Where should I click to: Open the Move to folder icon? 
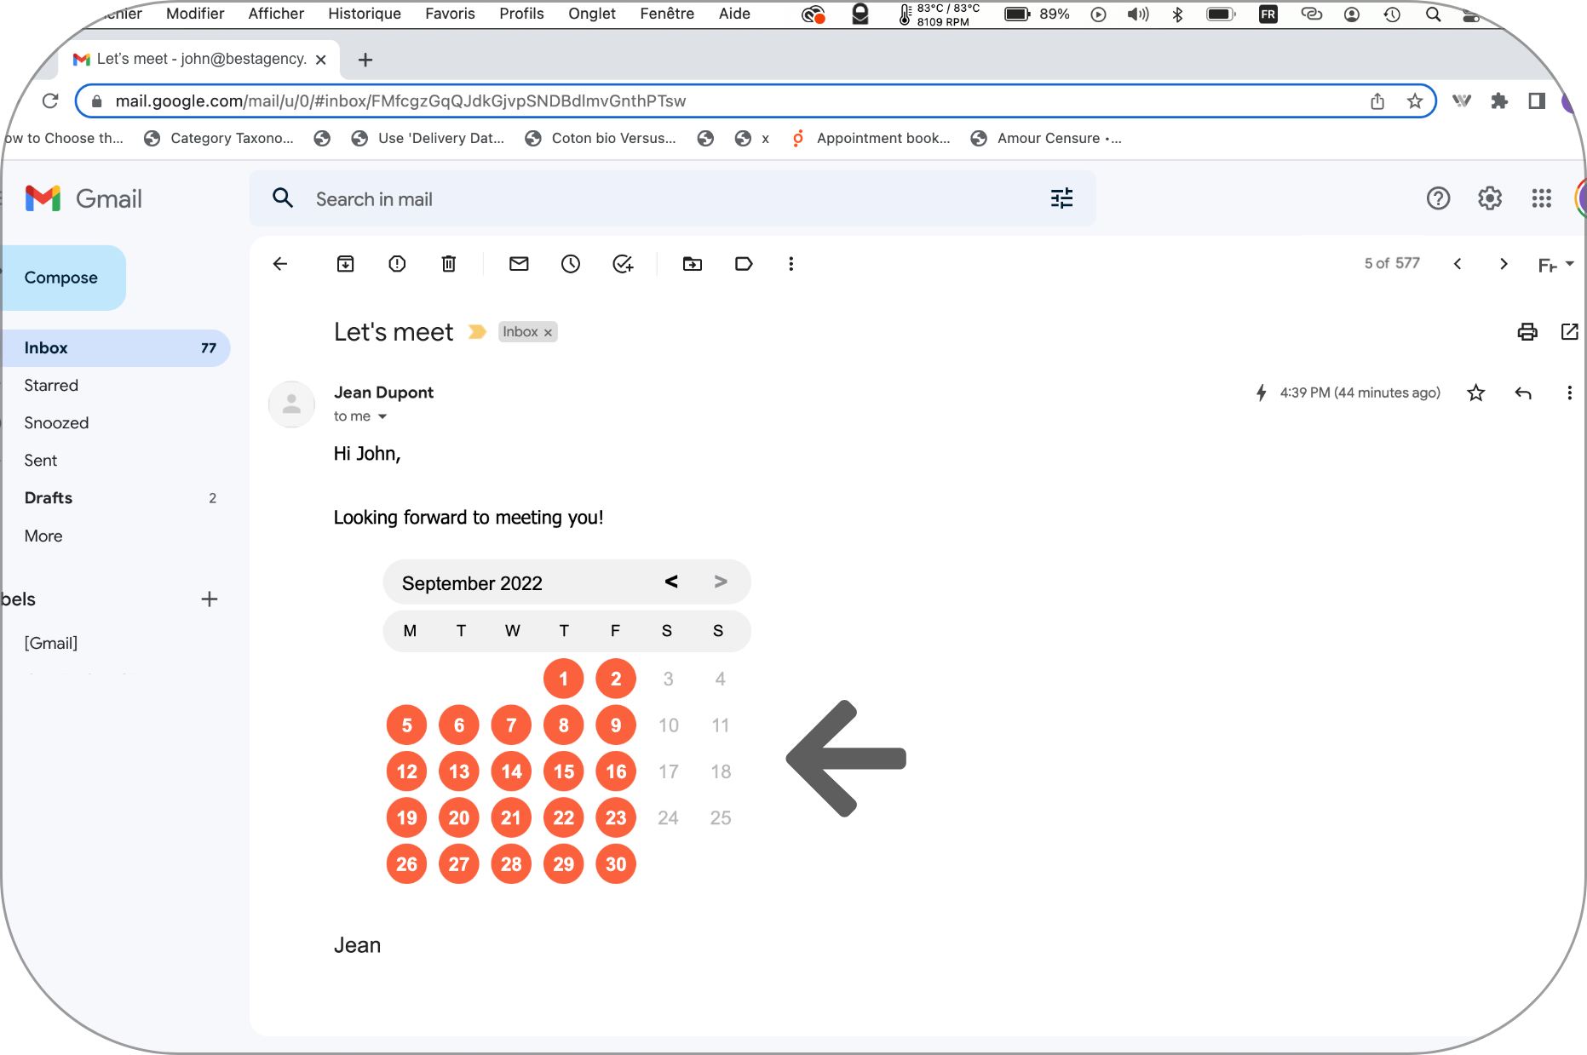(x=693, y=264)
